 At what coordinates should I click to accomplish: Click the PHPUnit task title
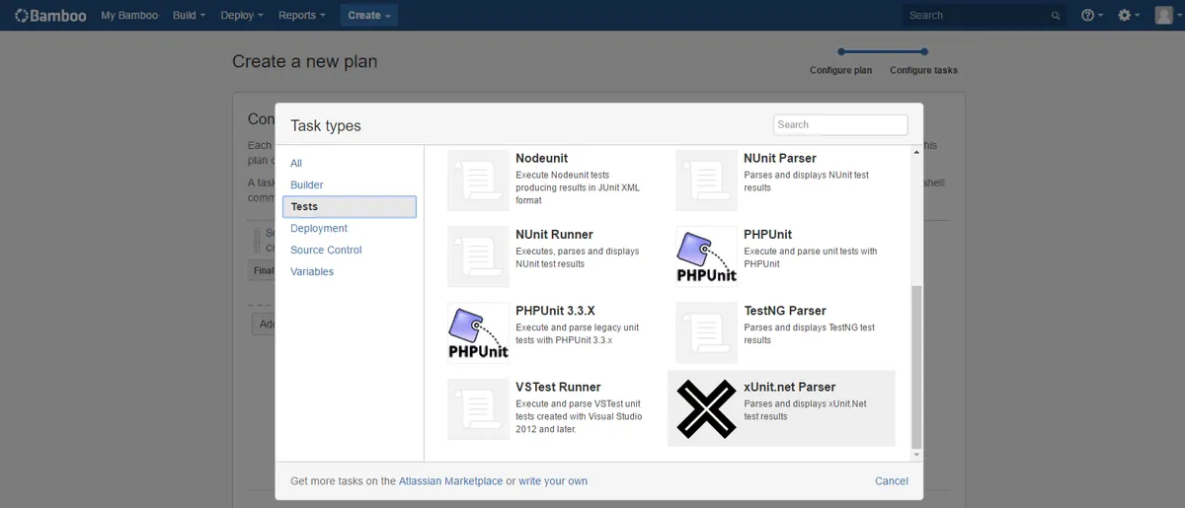coord(768,235)
